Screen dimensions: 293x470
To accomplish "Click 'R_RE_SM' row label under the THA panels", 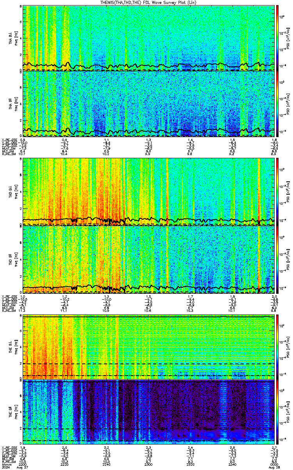I will tap(8, 154).
